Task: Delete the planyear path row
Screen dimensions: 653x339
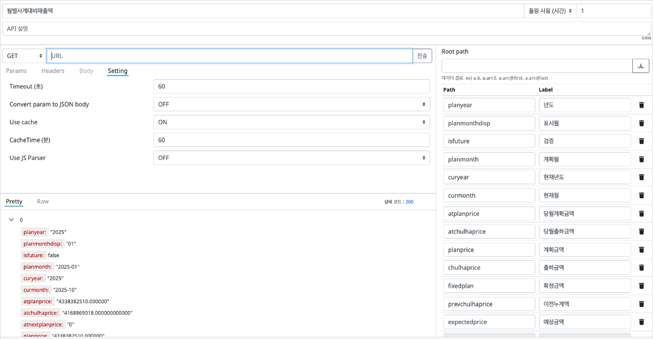Action: click(641, 105)
